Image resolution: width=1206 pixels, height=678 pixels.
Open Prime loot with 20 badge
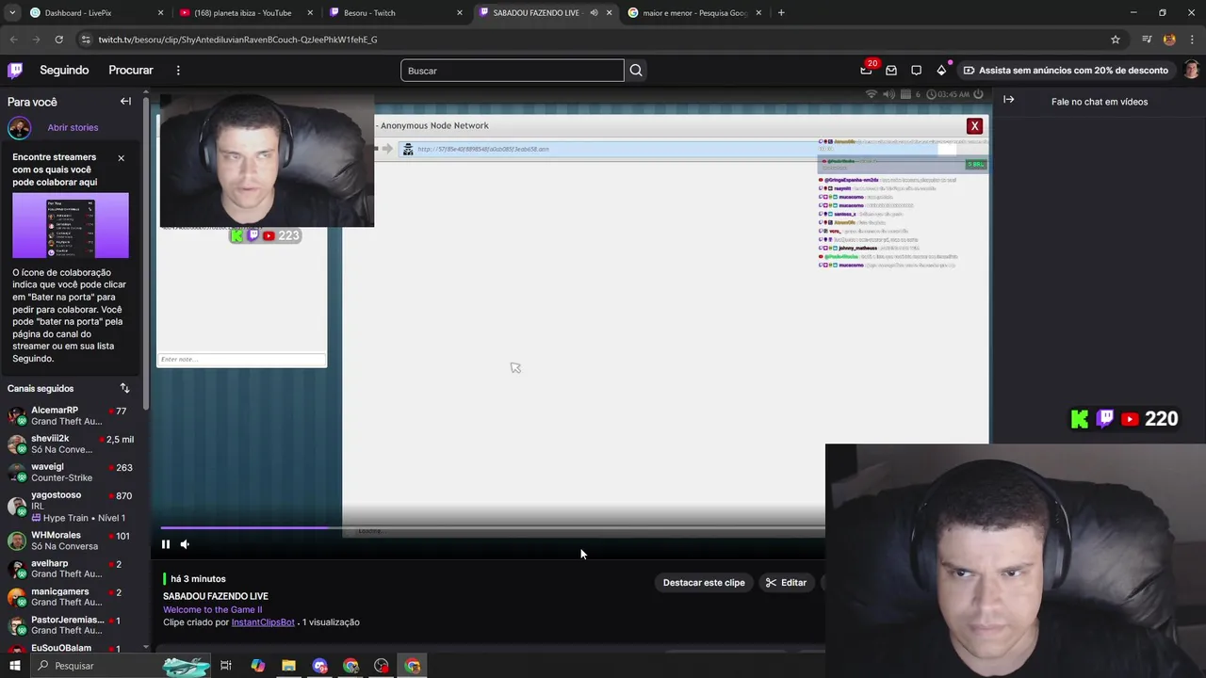[x=867, y=70]
